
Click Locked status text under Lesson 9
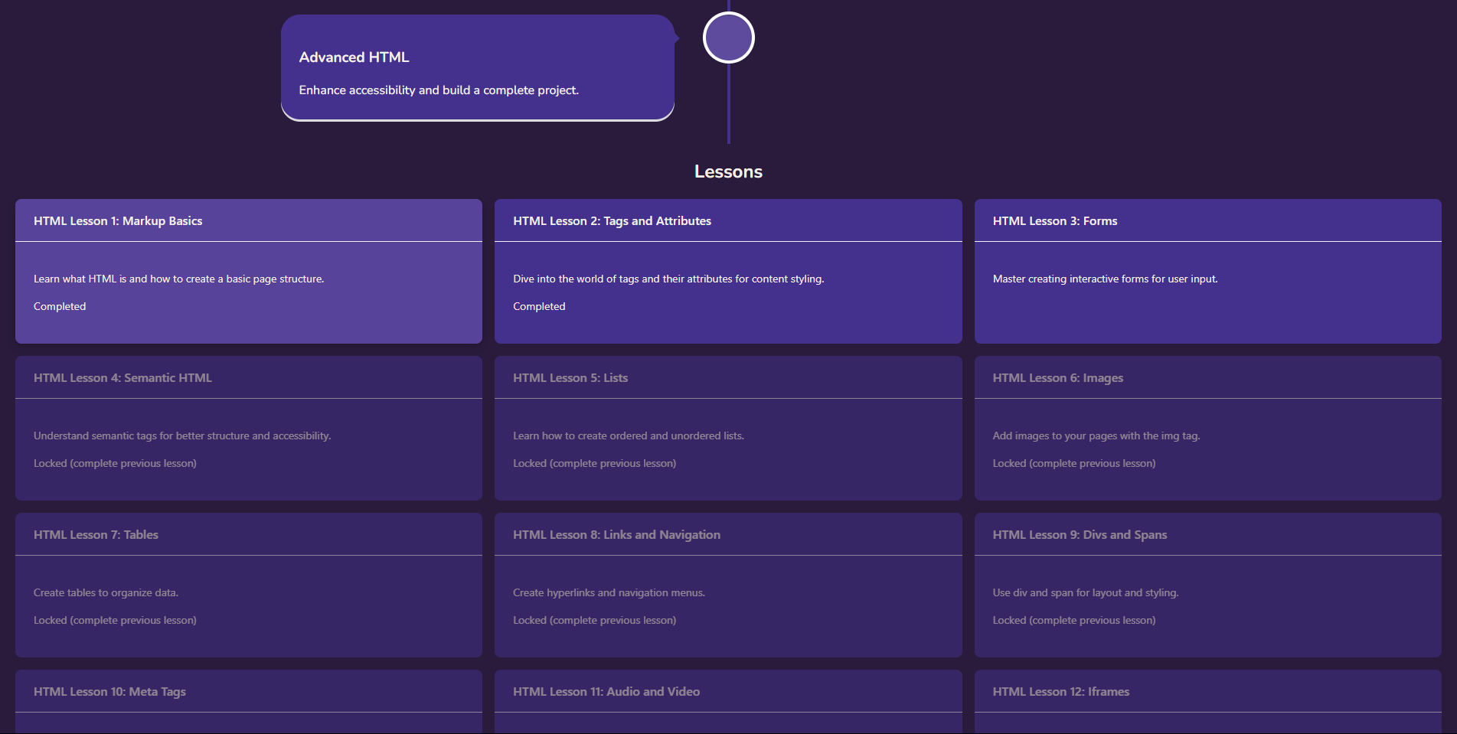tap(1074, 620)
